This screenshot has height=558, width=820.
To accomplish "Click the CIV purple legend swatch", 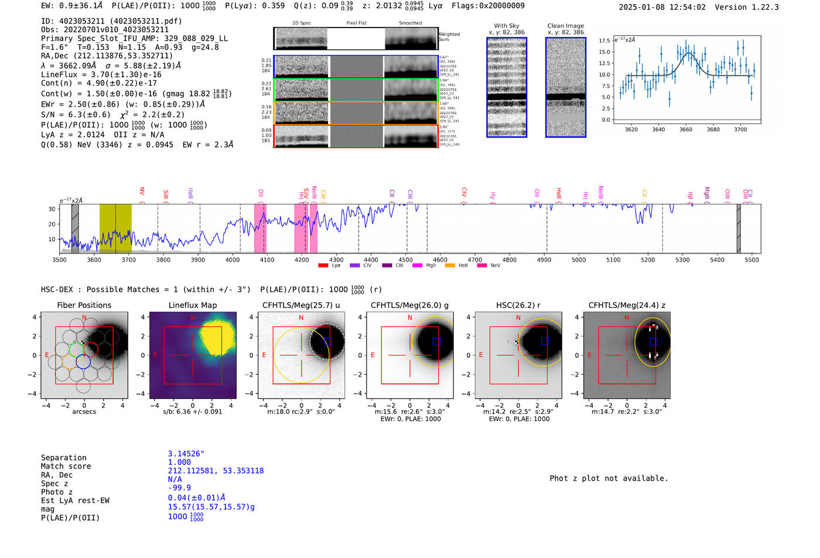I will [x=354, y=266].
